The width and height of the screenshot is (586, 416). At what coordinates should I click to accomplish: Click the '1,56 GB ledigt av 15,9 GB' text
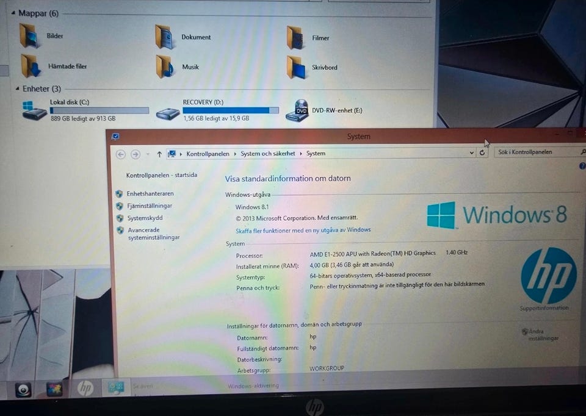point(216,118)
